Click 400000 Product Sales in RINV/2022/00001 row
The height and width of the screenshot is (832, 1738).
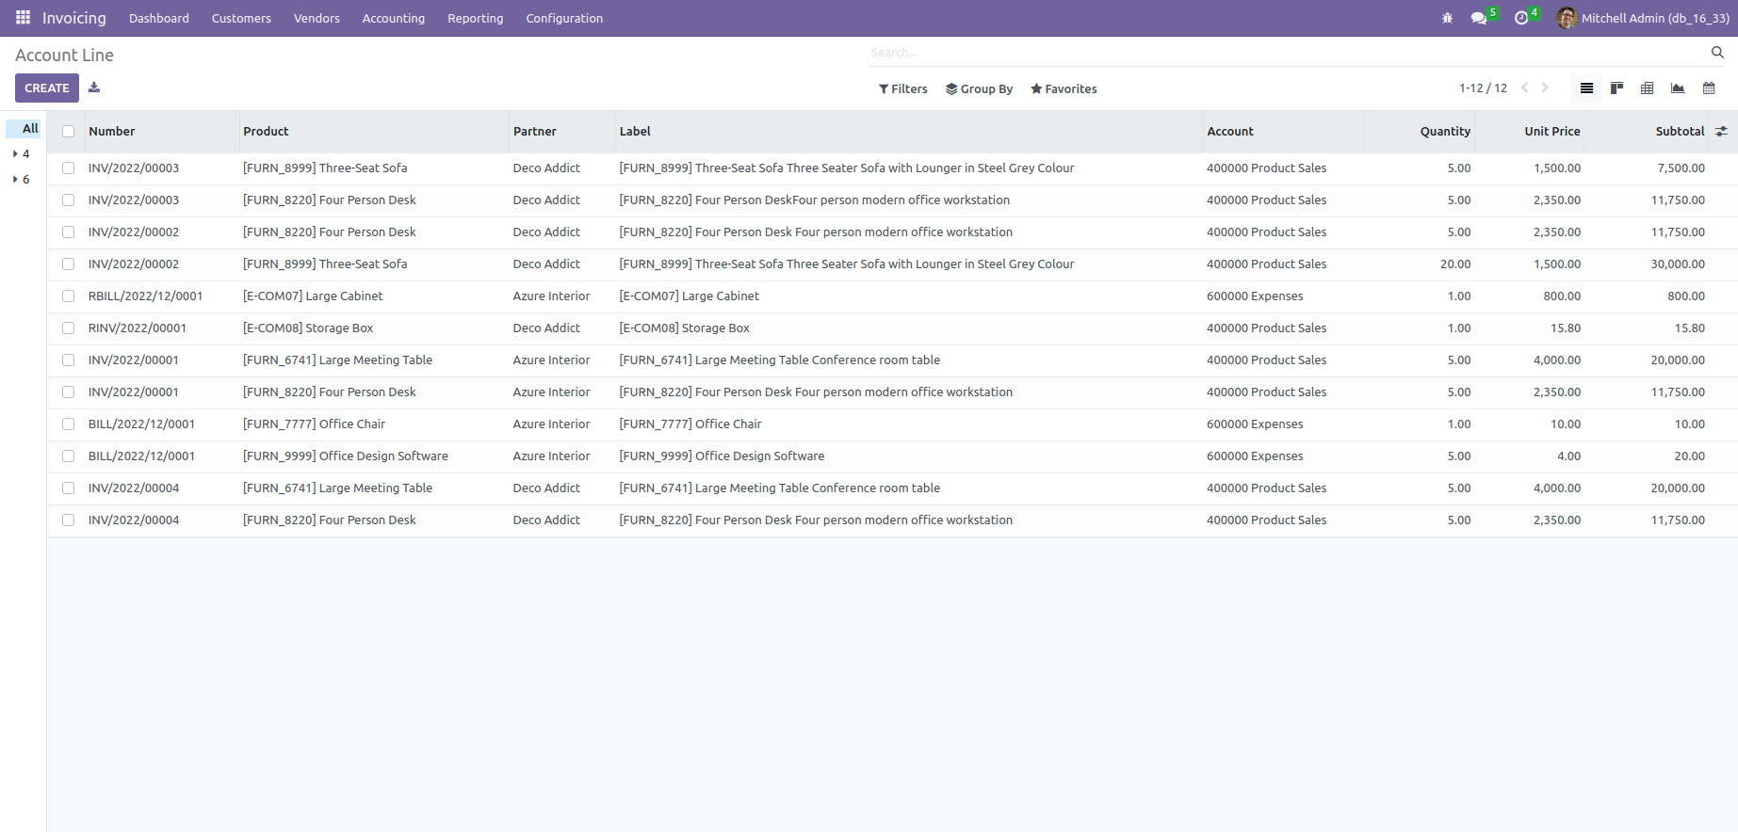pos(1266,328)
